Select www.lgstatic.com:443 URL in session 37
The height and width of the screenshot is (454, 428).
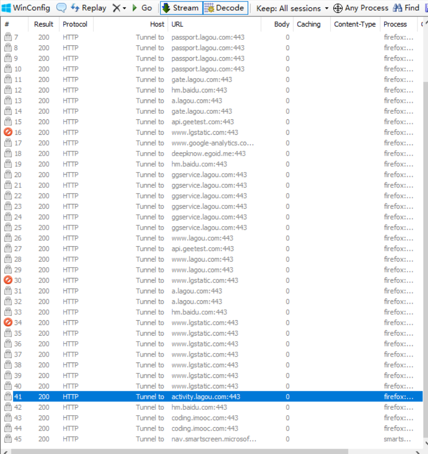[205, 355]
